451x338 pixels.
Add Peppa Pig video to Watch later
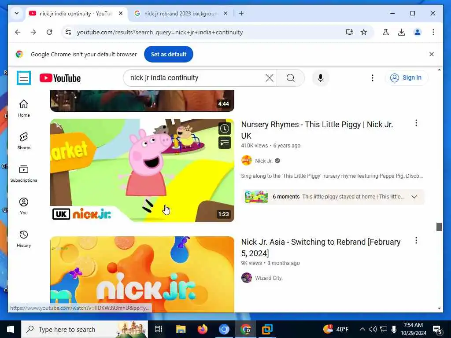click(224, 129)
